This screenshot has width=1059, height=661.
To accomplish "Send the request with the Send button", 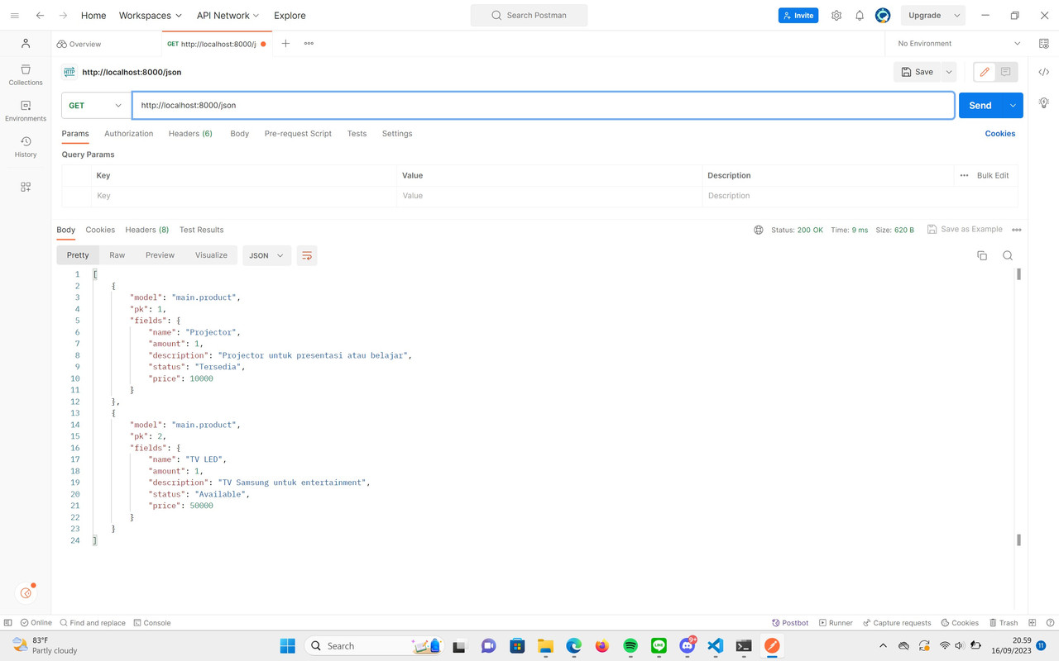I will coord(980,106).
